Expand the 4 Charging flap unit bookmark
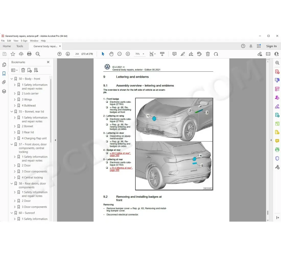The height and width of the screenshot is (255, 281). click(x=15, y=138)
